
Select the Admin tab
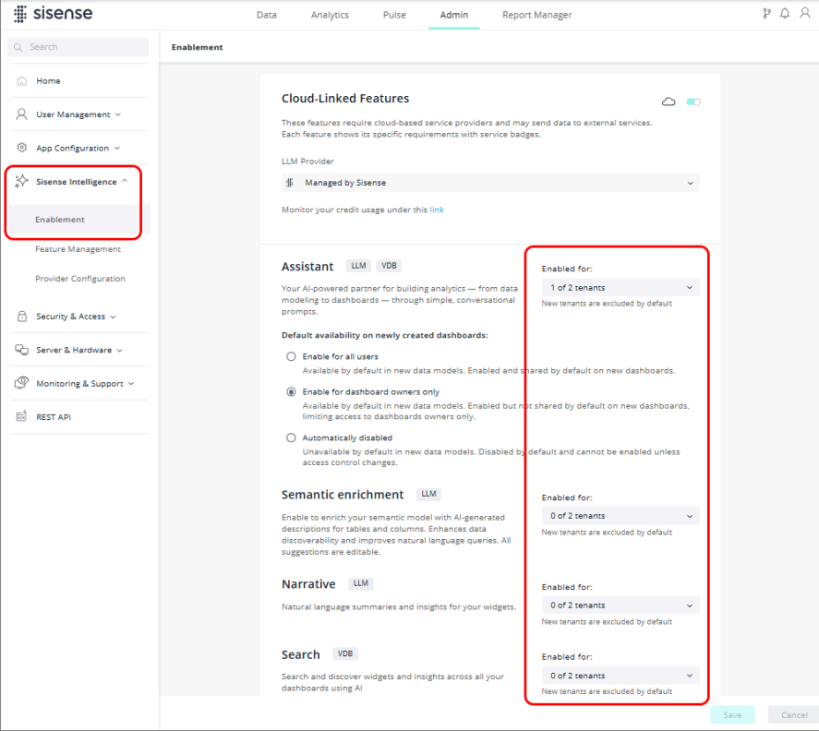click(454, 15)
